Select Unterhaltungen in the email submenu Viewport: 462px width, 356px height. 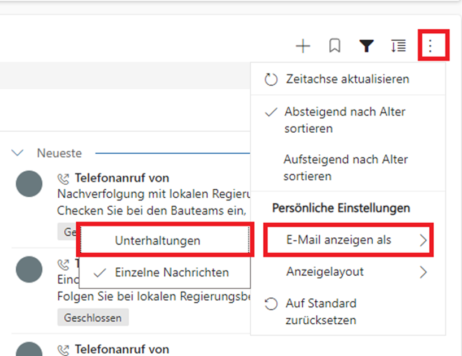coord(158,241)
